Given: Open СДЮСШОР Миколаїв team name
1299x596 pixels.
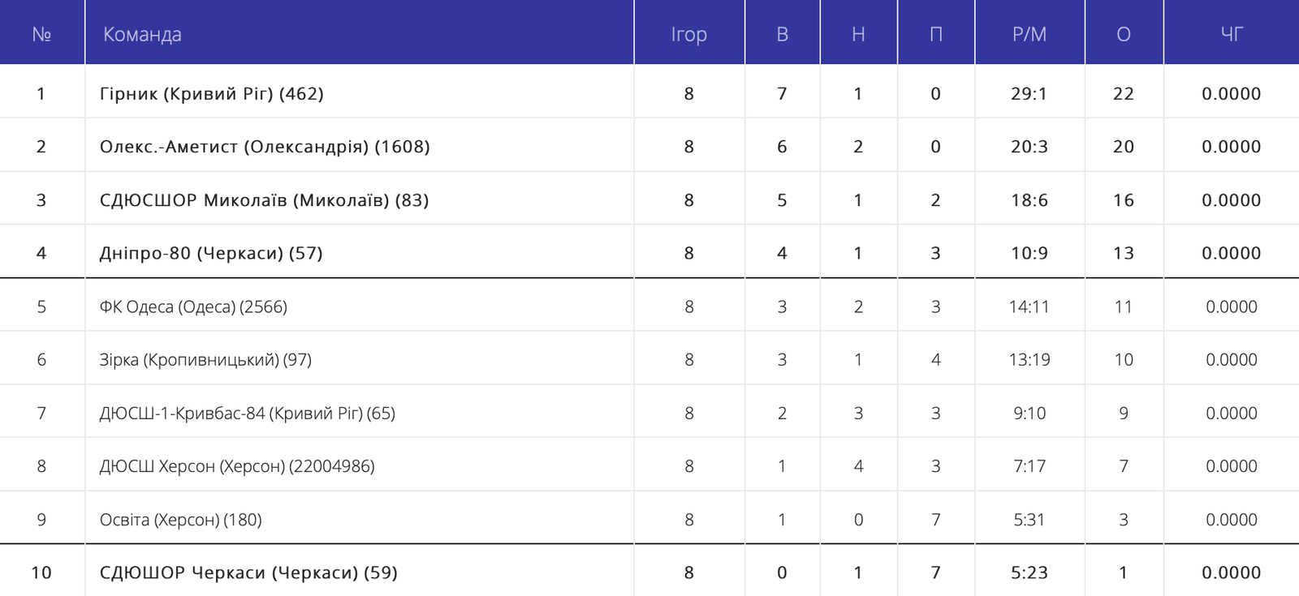Looking at the screenshot, I should click(x=264, y=200).
